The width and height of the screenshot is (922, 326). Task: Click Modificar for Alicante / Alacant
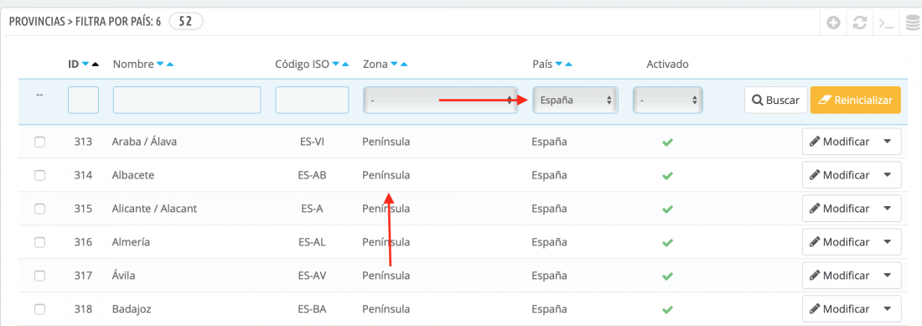840,209
